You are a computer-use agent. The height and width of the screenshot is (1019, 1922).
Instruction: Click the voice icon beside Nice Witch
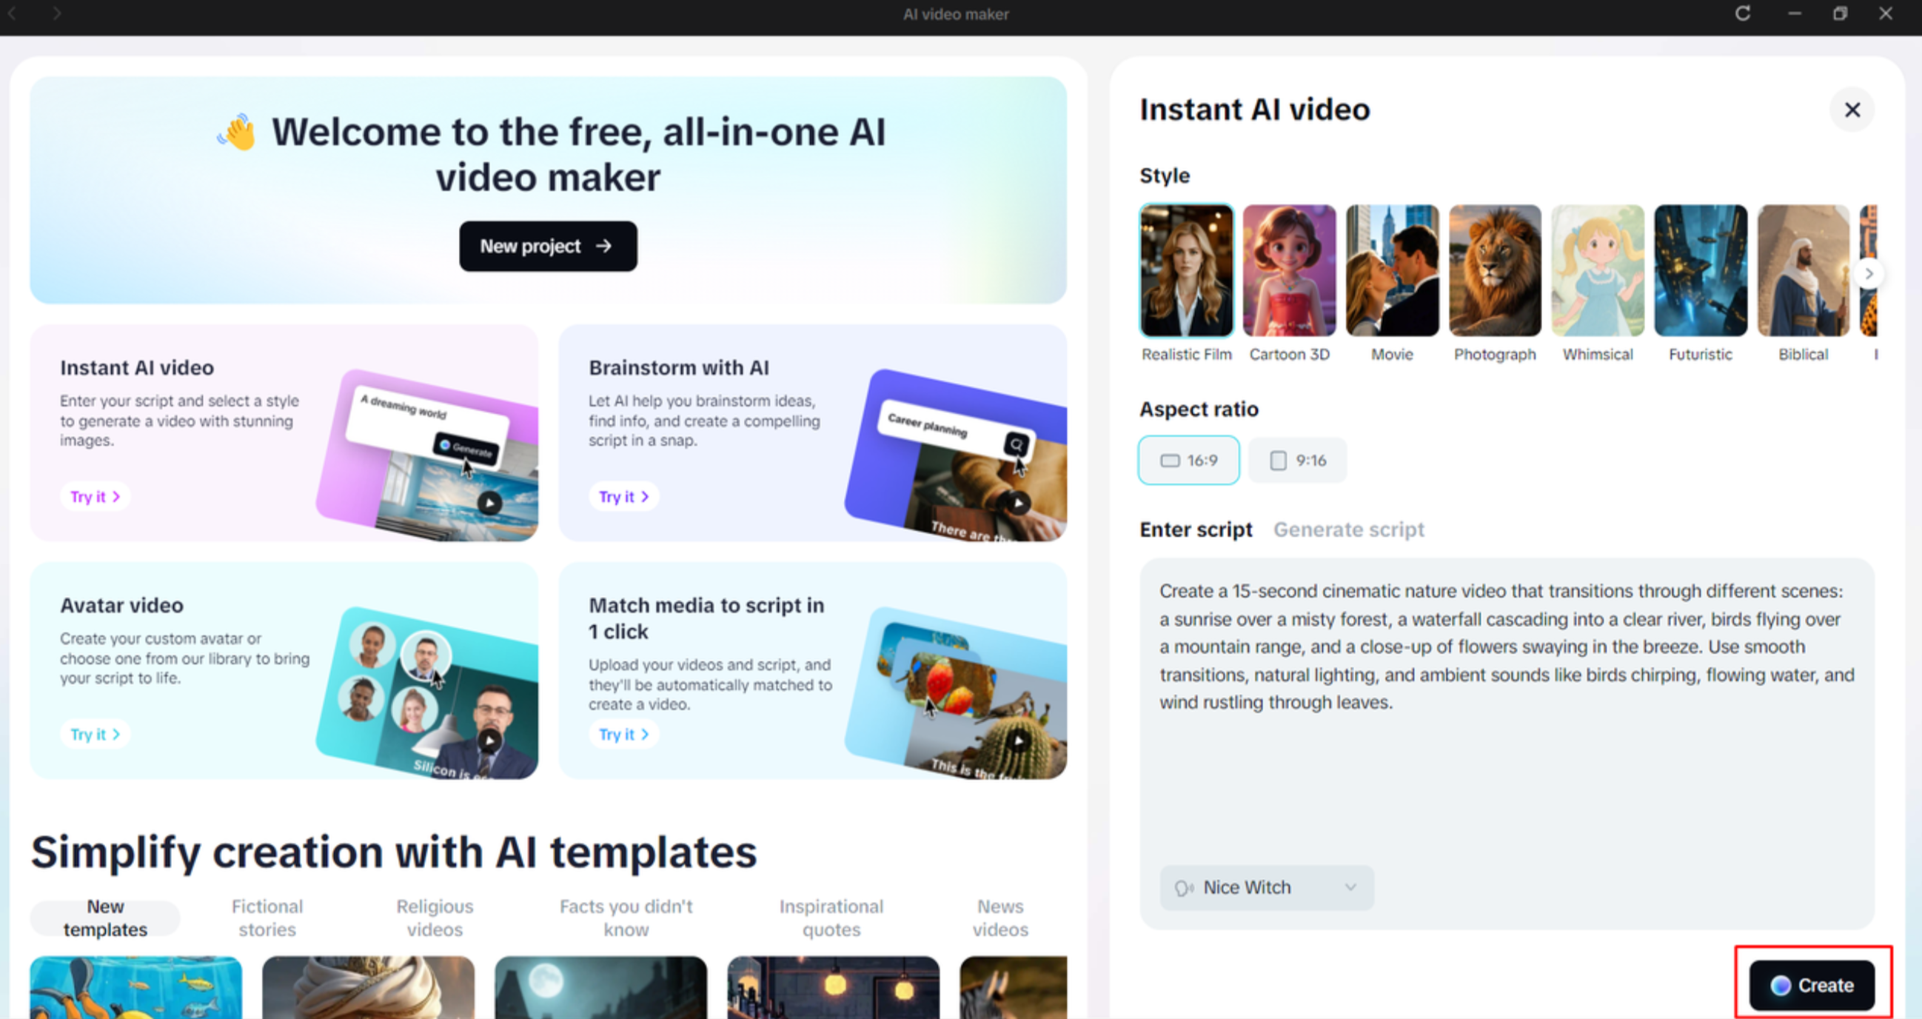pyautogui.click(x=1185, y=888)
